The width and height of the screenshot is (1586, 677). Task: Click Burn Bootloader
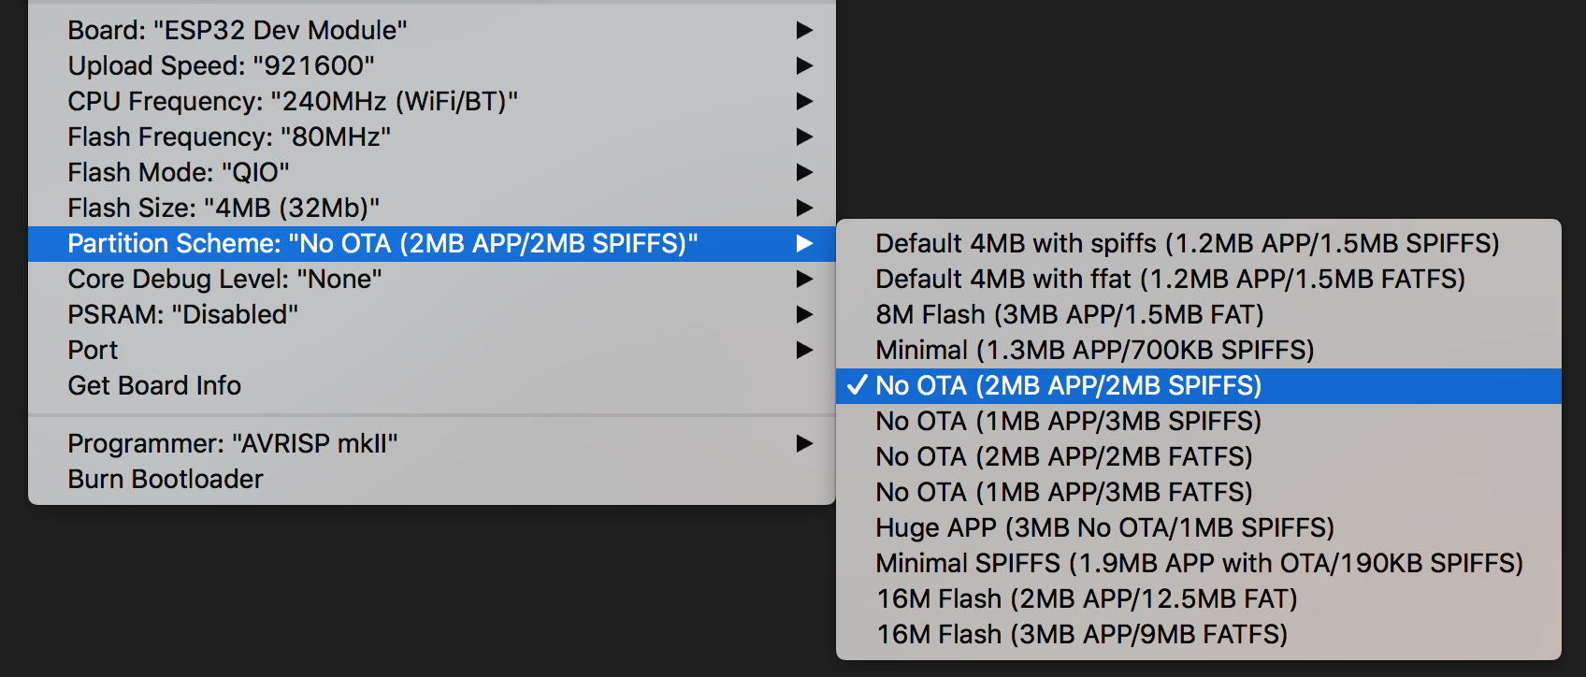pyautogui.click(x=166, y=479)
